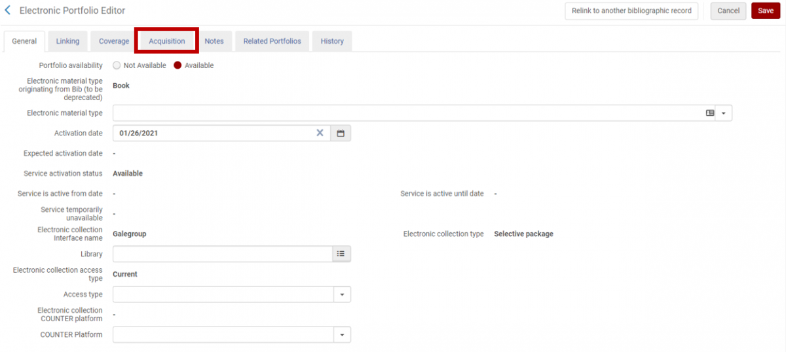Expand the Electronic material type dropdown arrow

click(724, 113)
